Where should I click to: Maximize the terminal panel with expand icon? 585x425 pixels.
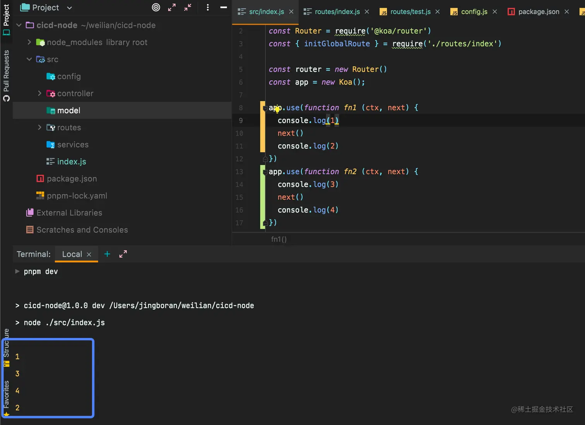click(x=123, y=254)
